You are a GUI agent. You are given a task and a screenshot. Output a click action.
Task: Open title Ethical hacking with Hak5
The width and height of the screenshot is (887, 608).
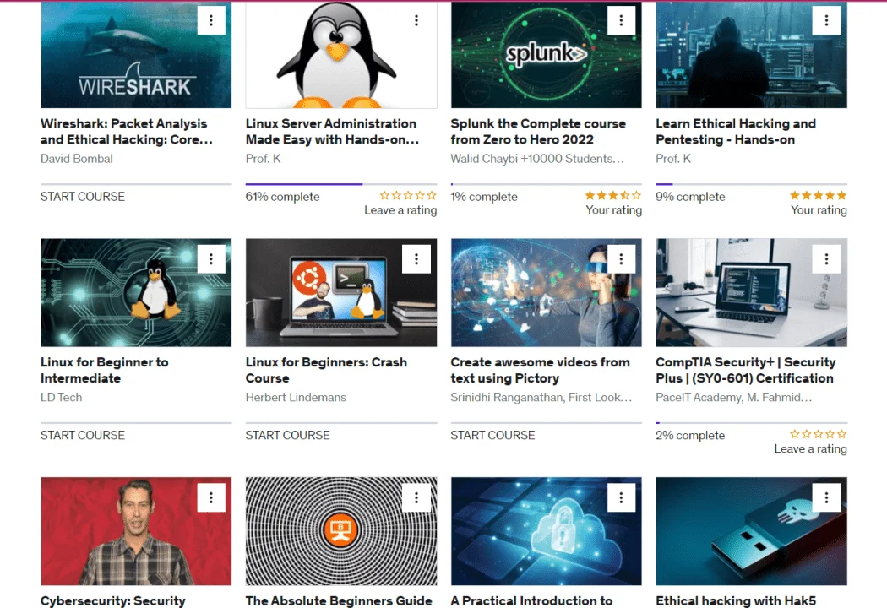[736, 600]
